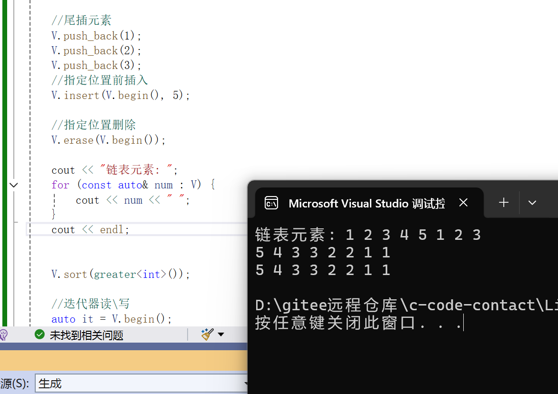Close the Visual Studio debug console tab
The height and width of the screenshot is (394, 558).
click(x=463, y=203)
